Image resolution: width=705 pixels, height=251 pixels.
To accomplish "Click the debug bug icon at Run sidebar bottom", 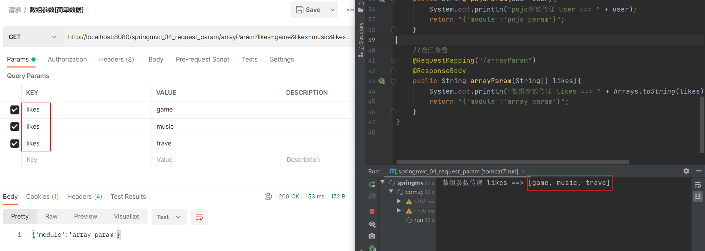I will [x=372, y=248].
